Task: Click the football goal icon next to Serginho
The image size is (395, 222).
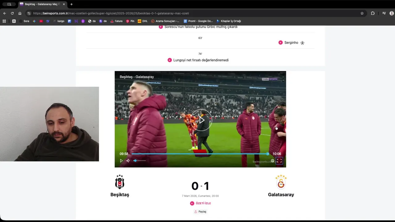Action: pyautogui.click(x=302, y=43)
